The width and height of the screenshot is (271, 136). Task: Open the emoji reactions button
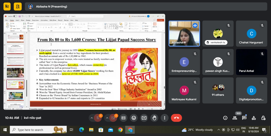point(134,118)
